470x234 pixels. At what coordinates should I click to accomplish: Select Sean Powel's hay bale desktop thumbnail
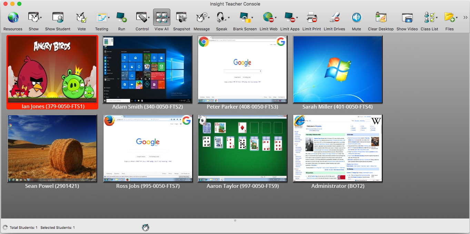(52, 149)
